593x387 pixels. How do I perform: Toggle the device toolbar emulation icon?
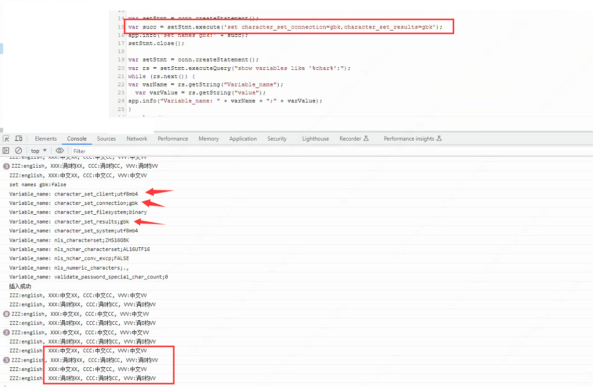click(x=19, y=139)
